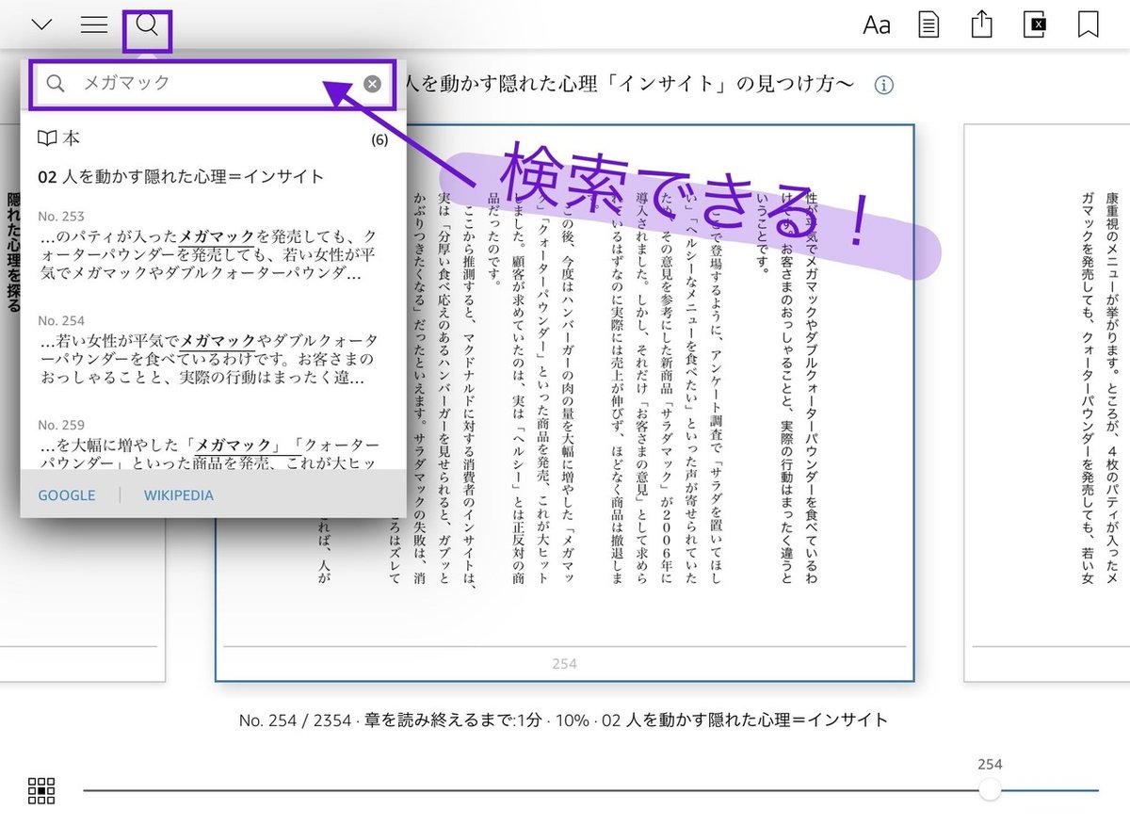Tap the magnifier inside the search field
1130x826 pixels.
(x=56, y=84)
